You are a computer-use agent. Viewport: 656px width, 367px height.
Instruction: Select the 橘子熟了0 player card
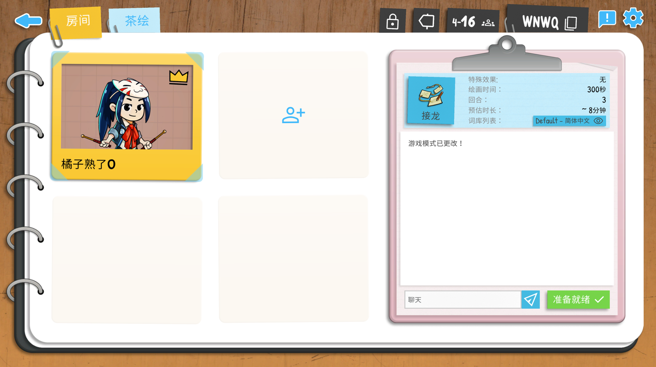point(127,117)
